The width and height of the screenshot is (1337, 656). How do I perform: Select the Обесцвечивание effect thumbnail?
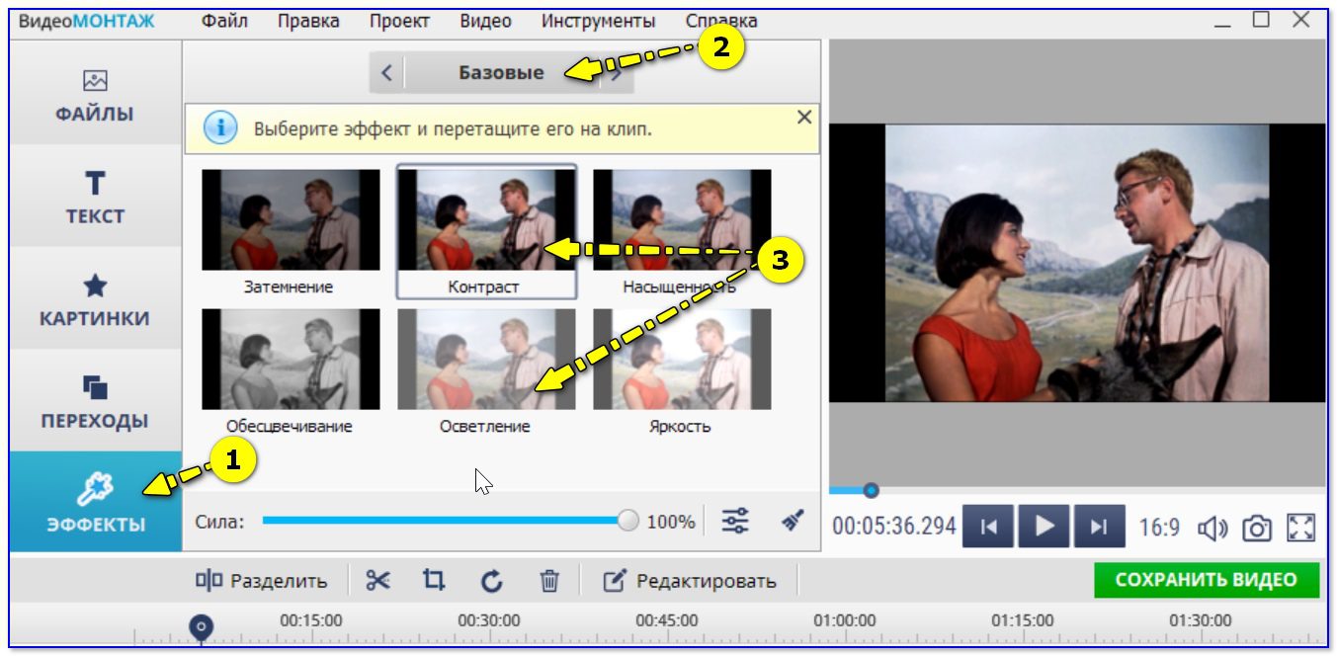click(x=291, y=360)
